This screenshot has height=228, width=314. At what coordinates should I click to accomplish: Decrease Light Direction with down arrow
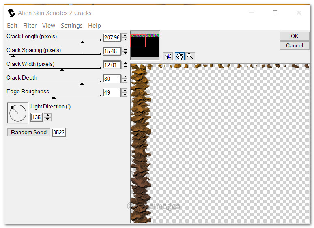coord(47,119)
